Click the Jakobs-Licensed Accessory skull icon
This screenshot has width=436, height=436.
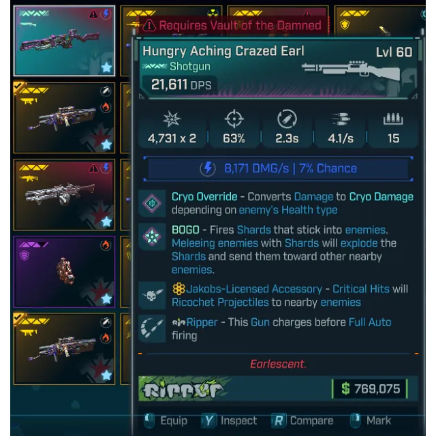pos(152,296)
